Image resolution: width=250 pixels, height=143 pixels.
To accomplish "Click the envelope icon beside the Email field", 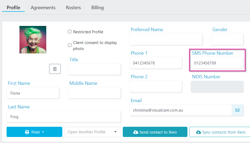I will pyautogui.click(x=237, y=110).
